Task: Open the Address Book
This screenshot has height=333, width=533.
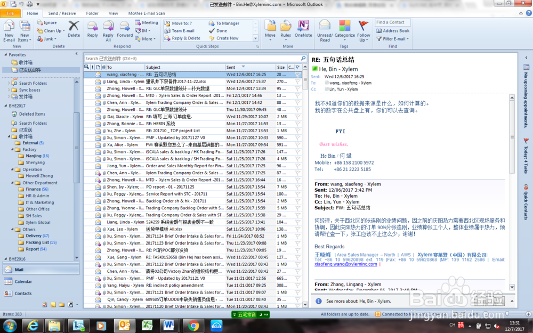Action: [393, 30]
